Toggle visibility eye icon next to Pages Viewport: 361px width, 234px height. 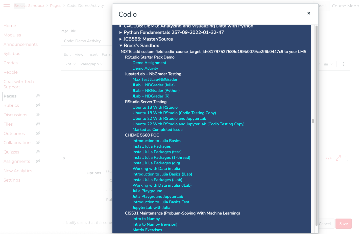[x=38, y=96]
